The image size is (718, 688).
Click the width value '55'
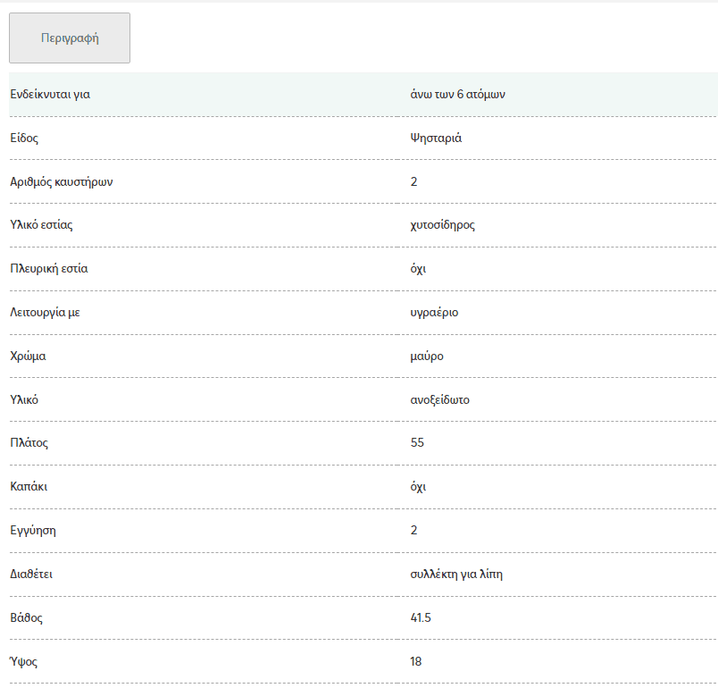point(417,442)
